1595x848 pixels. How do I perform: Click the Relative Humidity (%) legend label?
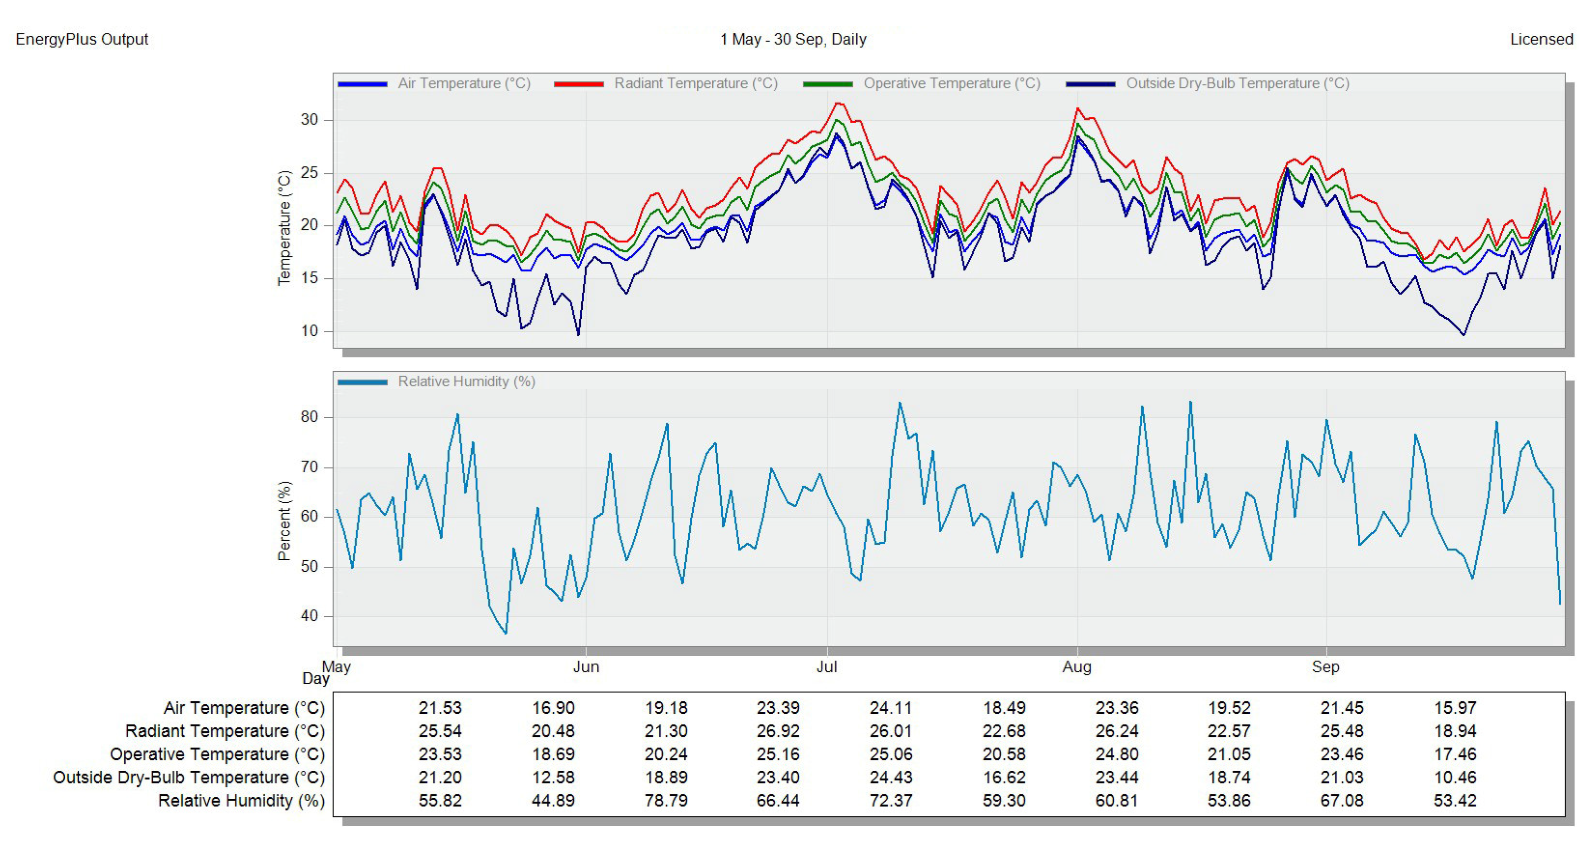[466, 382]
